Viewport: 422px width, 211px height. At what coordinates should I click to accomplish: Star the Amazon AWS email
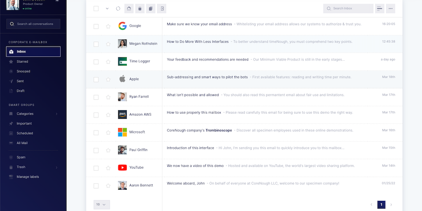coord(108,115)
